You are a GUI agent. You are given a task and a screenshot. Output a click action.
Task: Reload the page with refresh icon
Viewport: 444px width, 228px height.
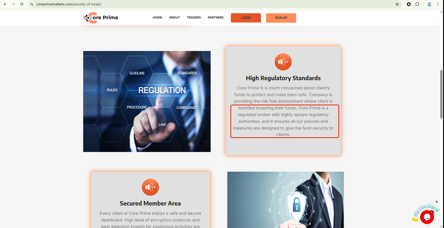tap(22, 4)
